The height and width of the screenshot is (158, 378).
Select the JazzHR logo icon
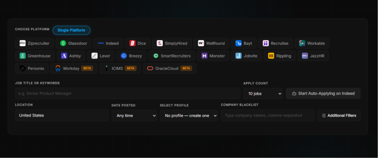pyautogui.click(x=305, y=56)
